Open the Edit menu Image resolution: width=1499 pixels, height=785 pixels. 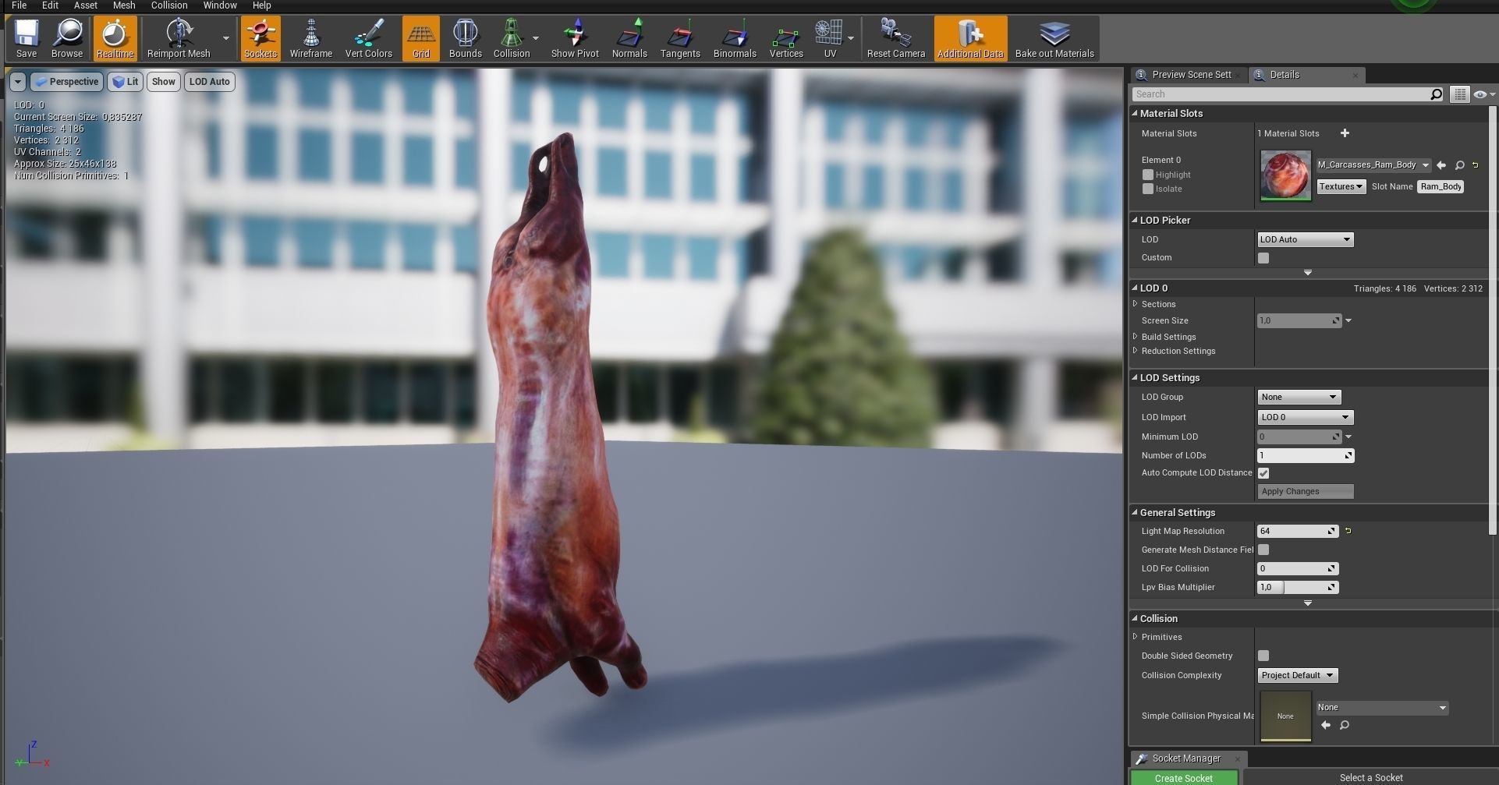point(50,5)
